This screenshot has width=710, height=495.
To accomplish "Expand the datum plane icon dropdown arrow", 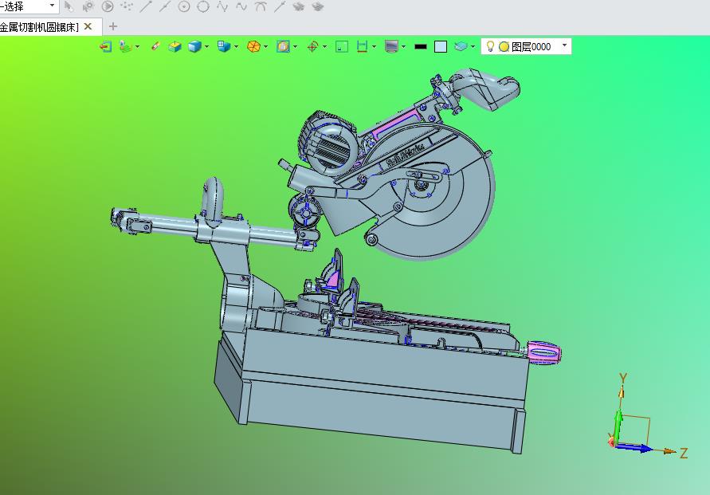I will point(138,47).
